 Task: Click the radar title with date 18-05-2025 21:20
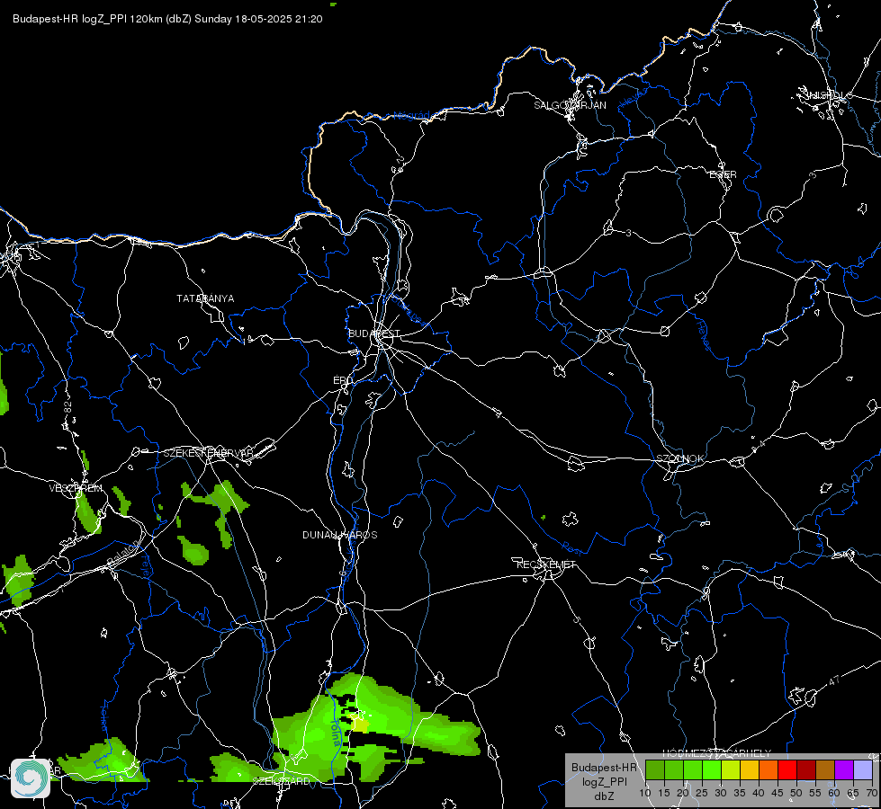[167, 19]
